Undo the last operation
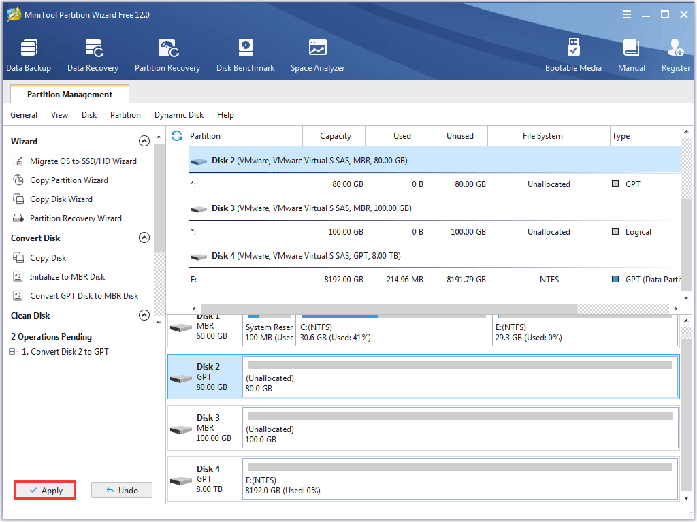 [x=121, y=490]
